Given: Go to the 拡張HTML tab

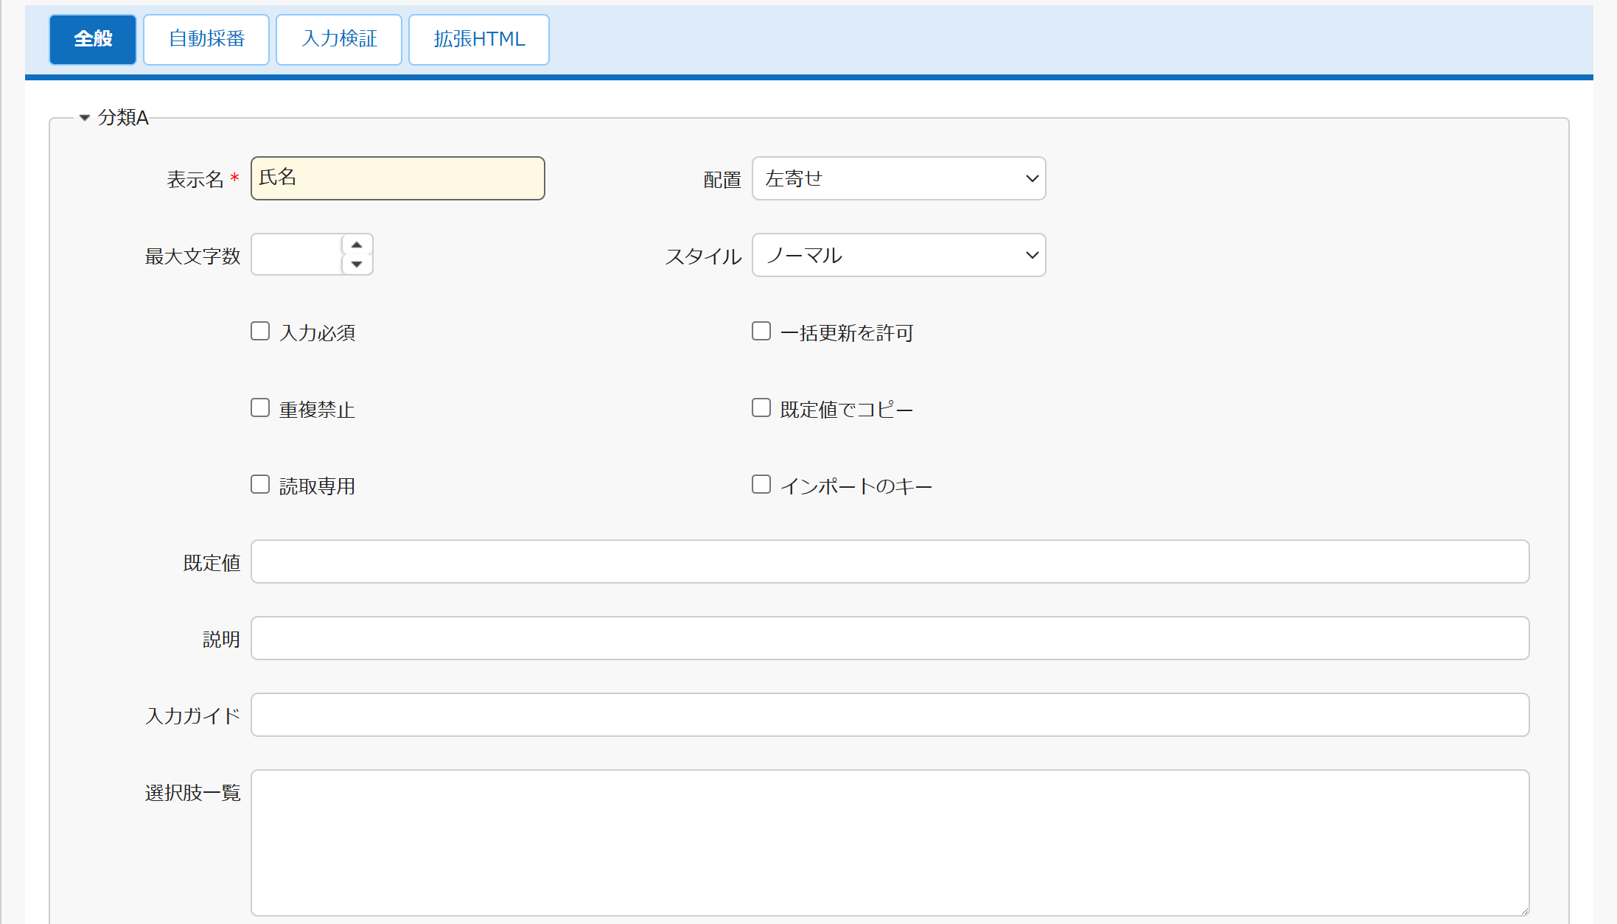Looking at the screenshot, I should [479, 39].
